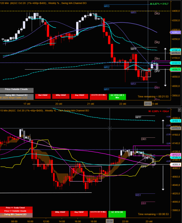Click the DR2 pivot label
182x223 pixels.
coord(157,42)
